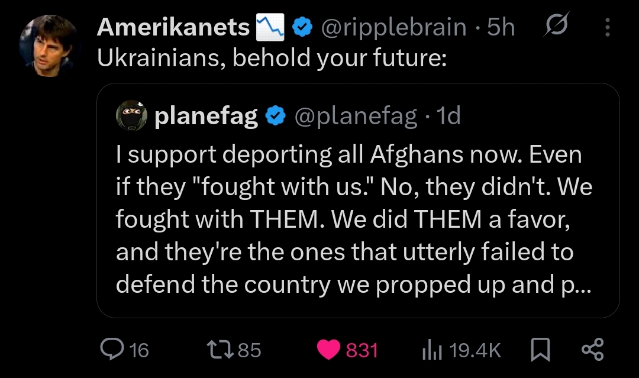Click the blue verified badge beside Amerikanets
This screenshot has width=639, height=378.
coord(304,27)
